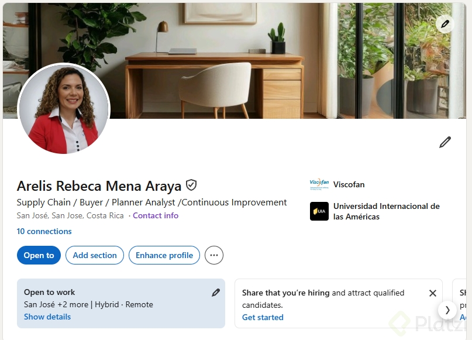Dismiss the hiring suggestion card
The image size is (472, 340).
(433, 293)
